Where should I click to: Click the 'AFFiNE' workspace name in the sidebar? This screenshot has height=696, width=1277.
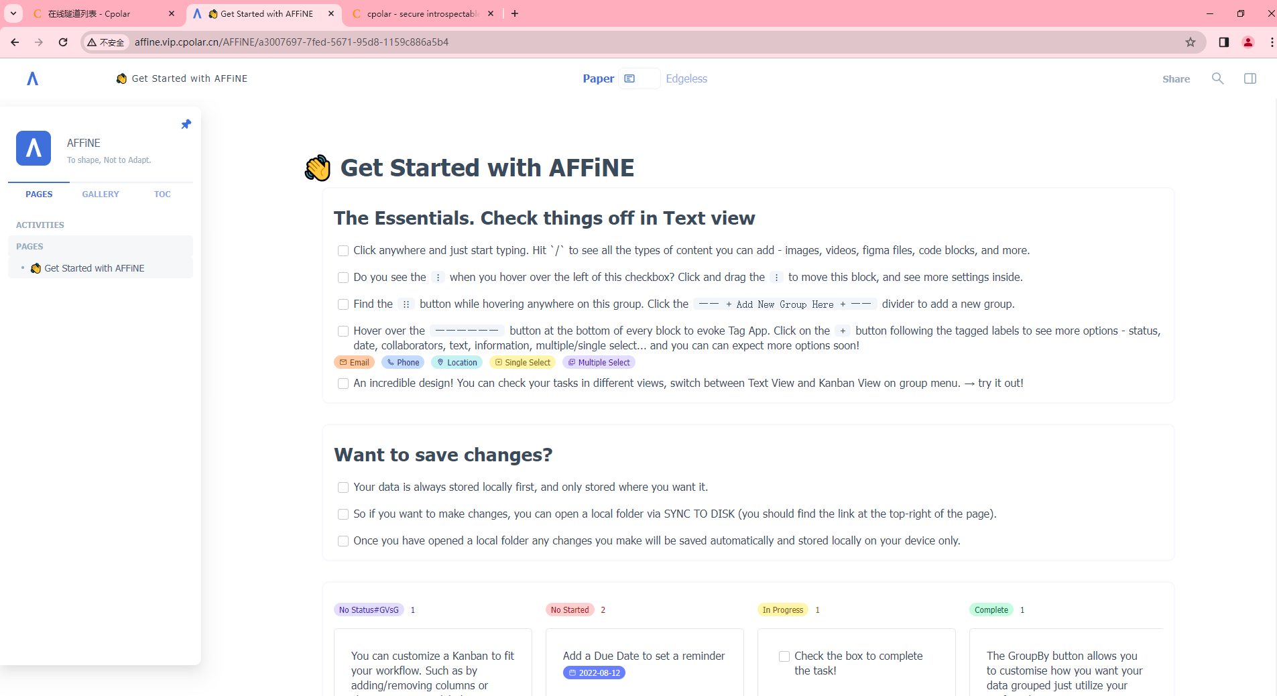84,143
